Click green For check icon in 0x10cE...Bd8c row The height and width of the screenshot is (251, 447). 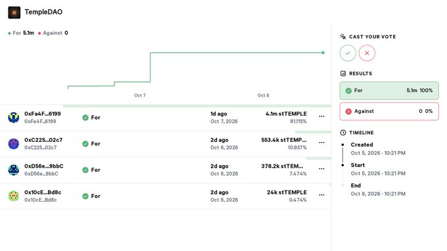tap(85, 196)
